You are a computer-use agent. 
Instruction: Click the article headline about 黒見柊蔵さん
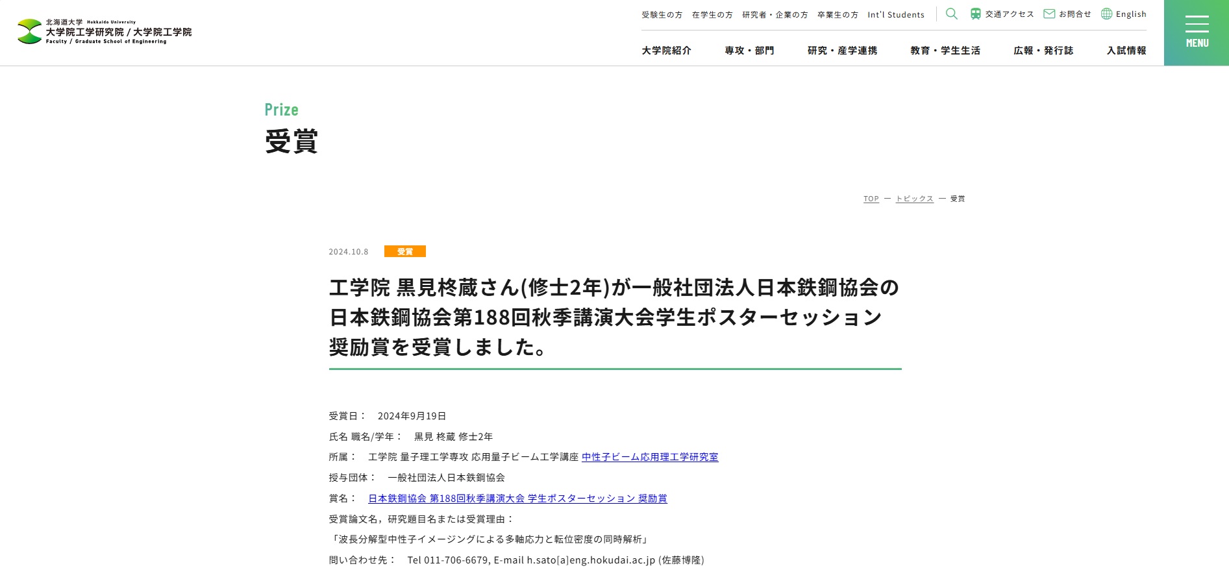pos(614,317)
